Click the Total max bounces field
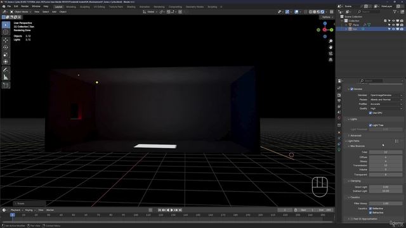The width and height of the screenshot is (406, 228). 386,152
